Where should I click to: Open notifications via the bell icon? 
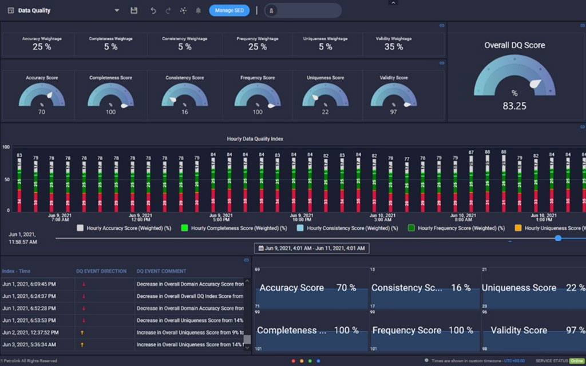(x=198, y=10)
